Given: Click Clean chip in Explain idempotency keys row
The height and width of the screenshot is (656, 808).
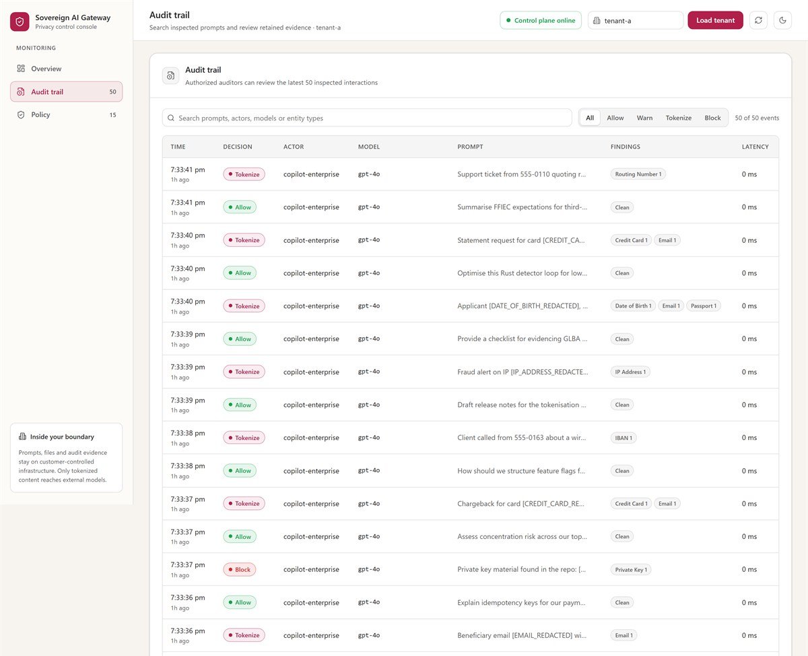Looking at the screenshot, I should [x=622, y=602].
